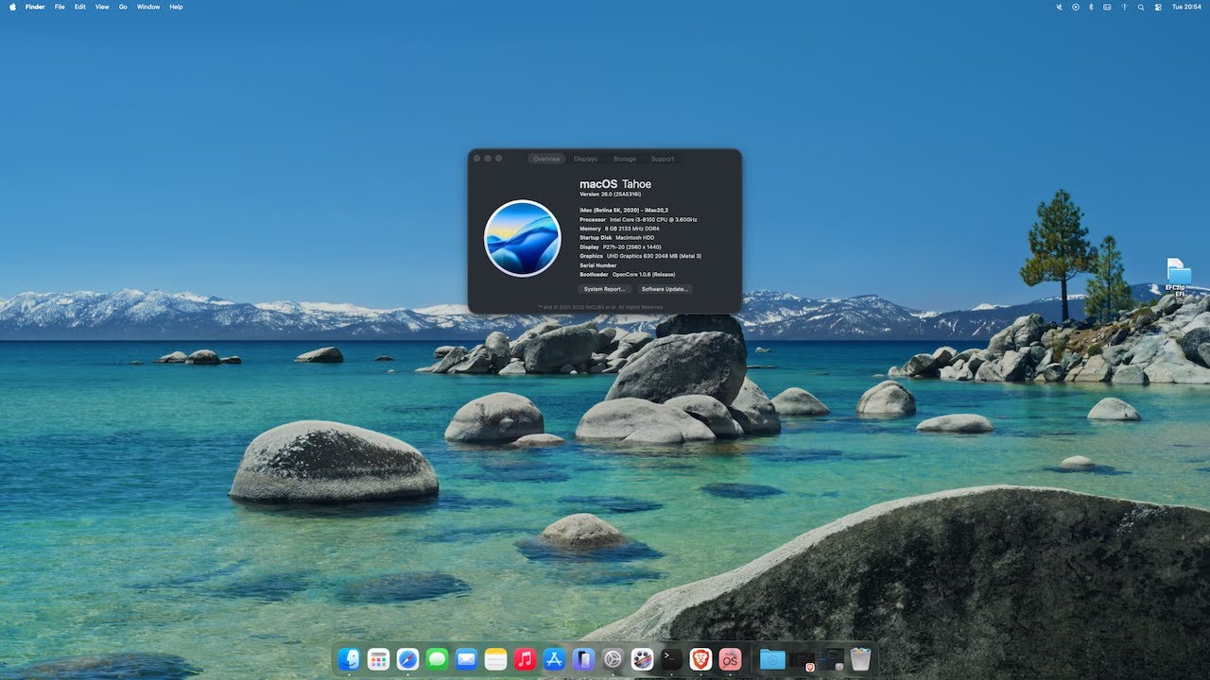Click the Version 26.0 text line
The height and width of the screenshot is (680, 1210).
(610, 195)
